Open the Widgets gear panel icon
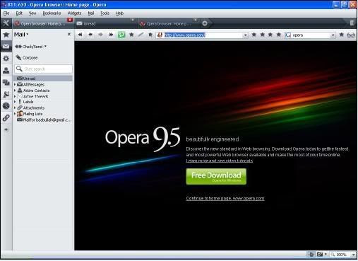 pos(6,58)
